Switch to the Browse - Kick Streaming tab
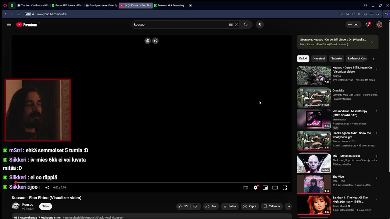 click(x=169, y=5)
